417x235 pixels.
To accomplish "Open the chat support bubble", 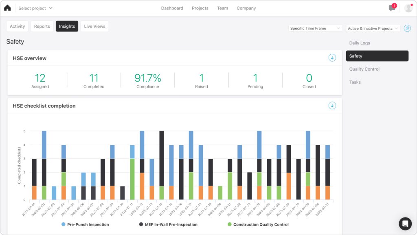I will [x=405, y=224].
